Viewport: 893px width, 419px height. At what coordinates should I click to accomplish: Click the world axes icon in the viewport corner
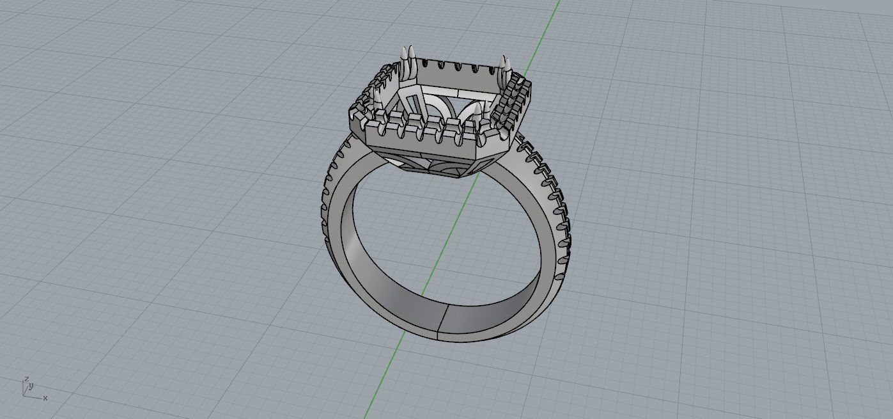(35, 388)
